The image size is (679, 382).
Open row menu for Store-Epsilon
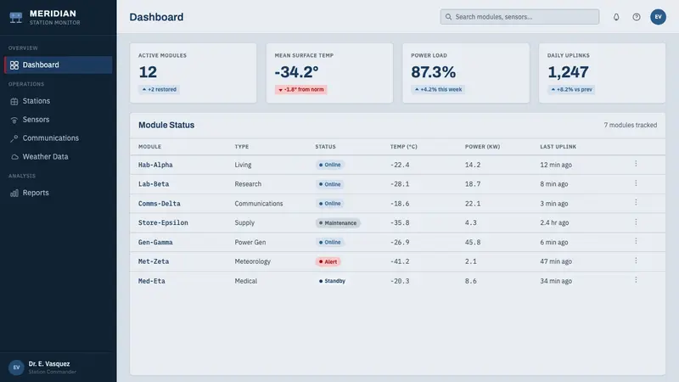click(636, 222)
